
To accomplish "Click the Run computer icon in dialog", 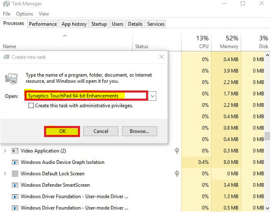I will click(11, 79).
